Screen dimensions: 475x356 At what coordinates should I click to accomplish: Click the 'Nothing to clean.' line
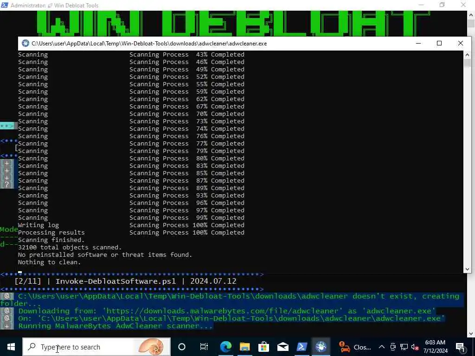(49, 262)
